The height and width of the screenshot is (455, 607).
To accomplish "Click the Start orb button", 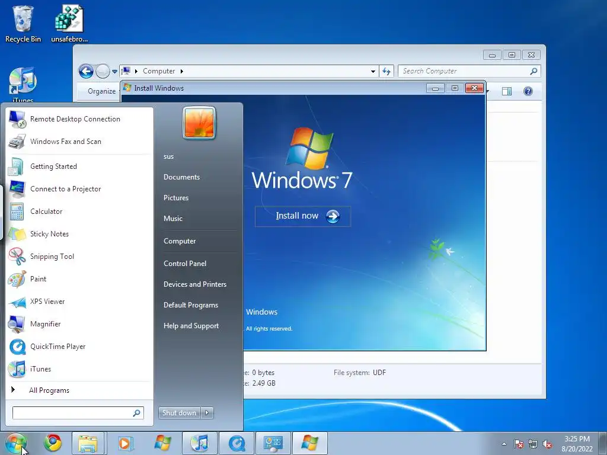I will tap(16, 443).
